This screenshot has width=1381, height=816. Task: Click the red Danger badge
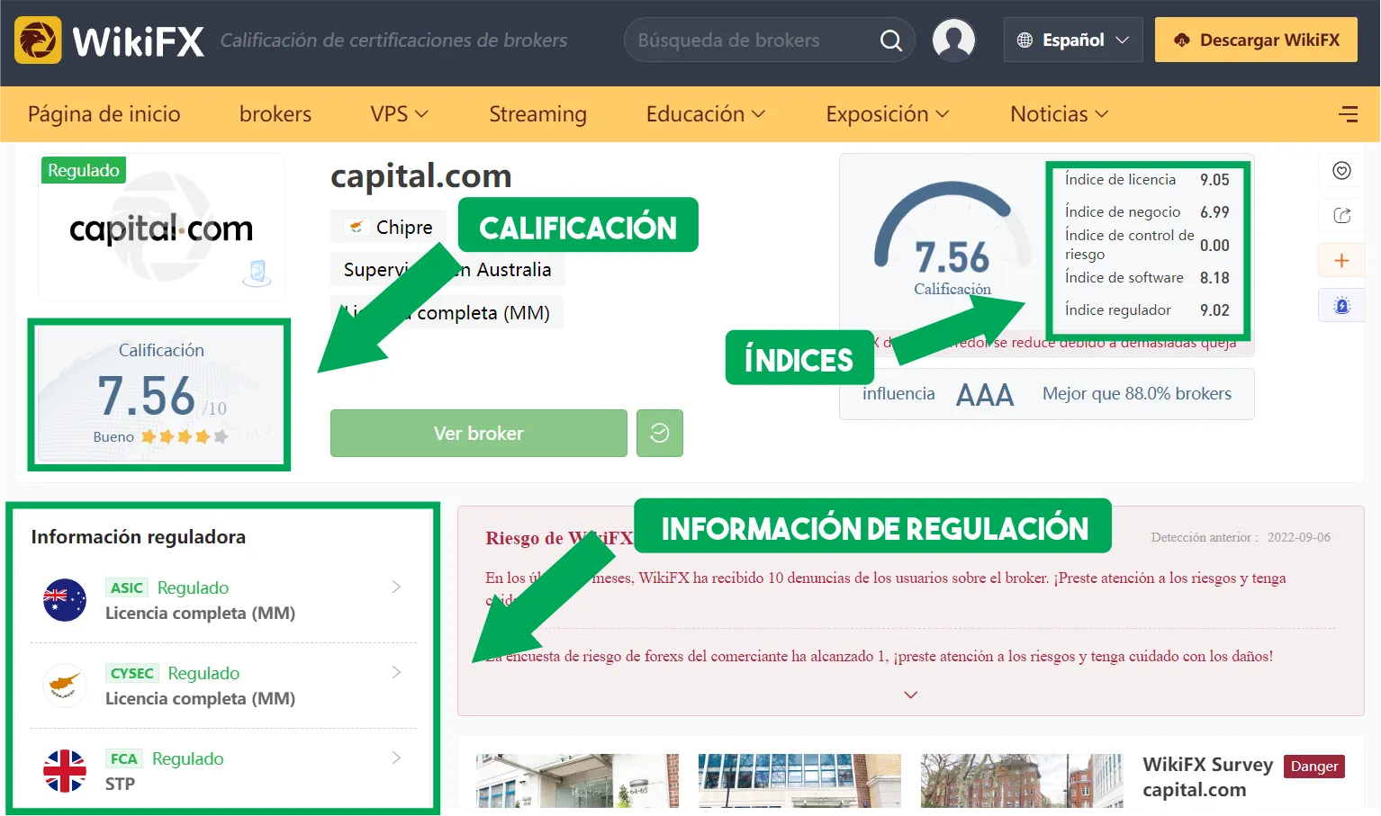(1314, 767)
